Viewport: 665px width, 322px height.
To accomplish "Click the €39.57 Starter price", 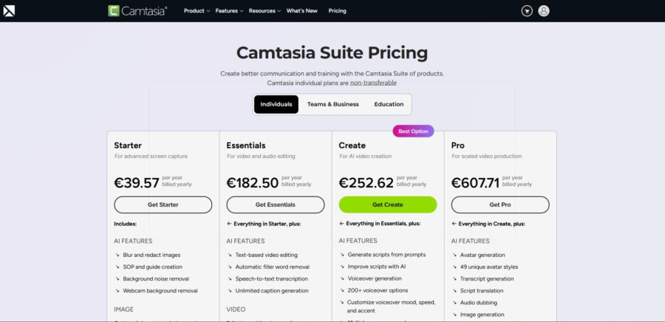I will point(137,183).
